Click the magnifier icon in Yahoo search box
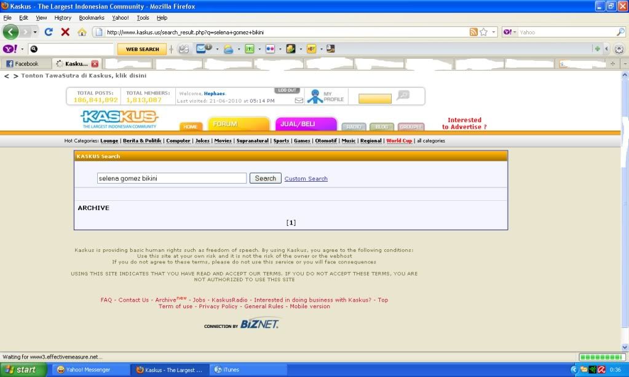The height and width of the screenshot is (377, 629). click(620, 32)
